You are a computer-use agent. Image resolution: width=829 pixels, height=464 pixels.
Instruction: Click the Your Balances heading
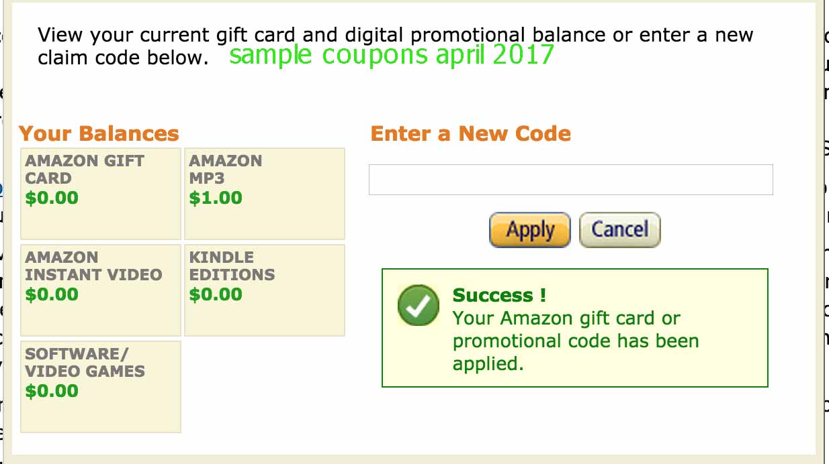(99, 133)
